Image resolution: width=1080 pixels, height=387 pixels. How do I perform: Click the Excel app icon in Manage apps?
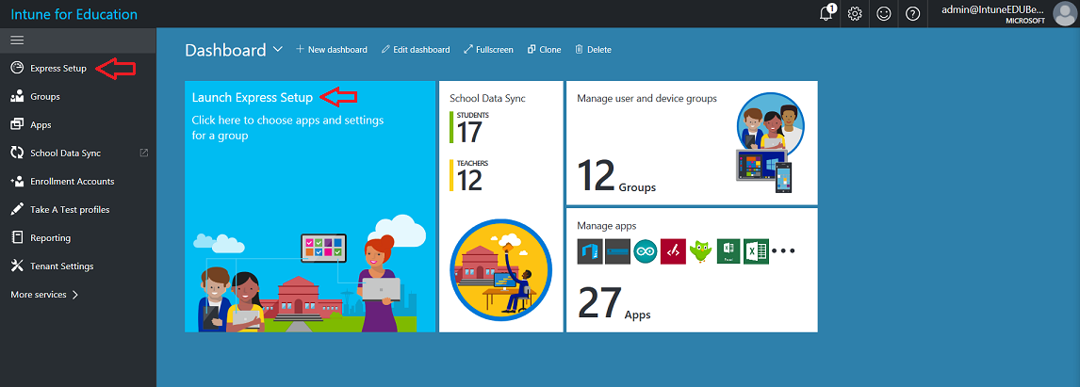756,251
